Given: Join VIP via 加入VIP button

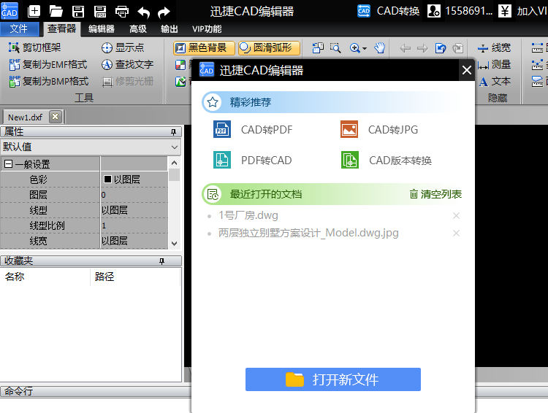Looking at the screenshot, I should pos(522,11).
